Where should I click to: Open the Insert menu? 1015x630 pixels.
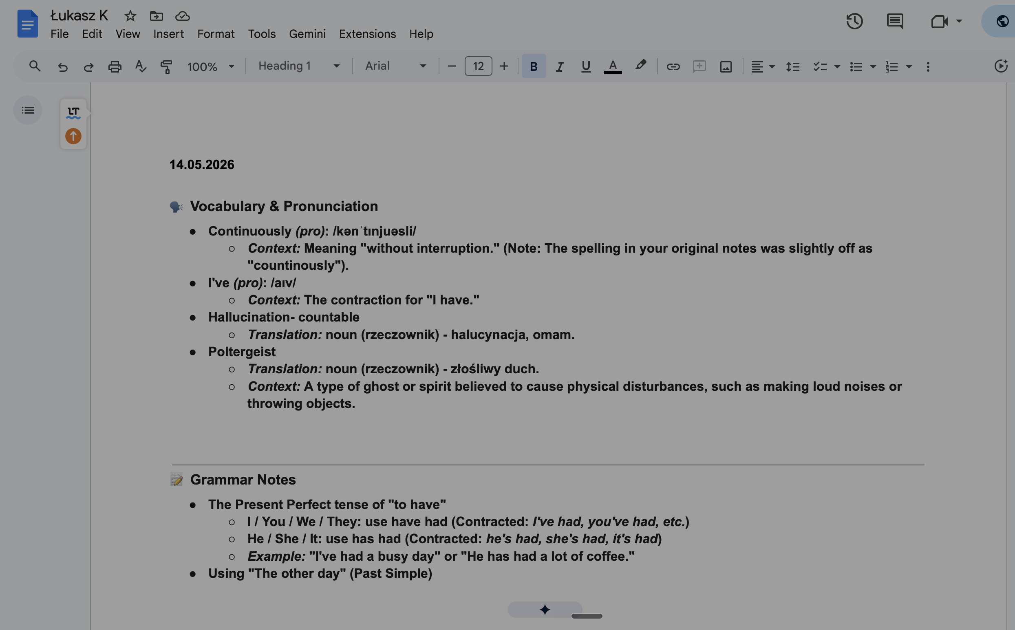[168, 34]
